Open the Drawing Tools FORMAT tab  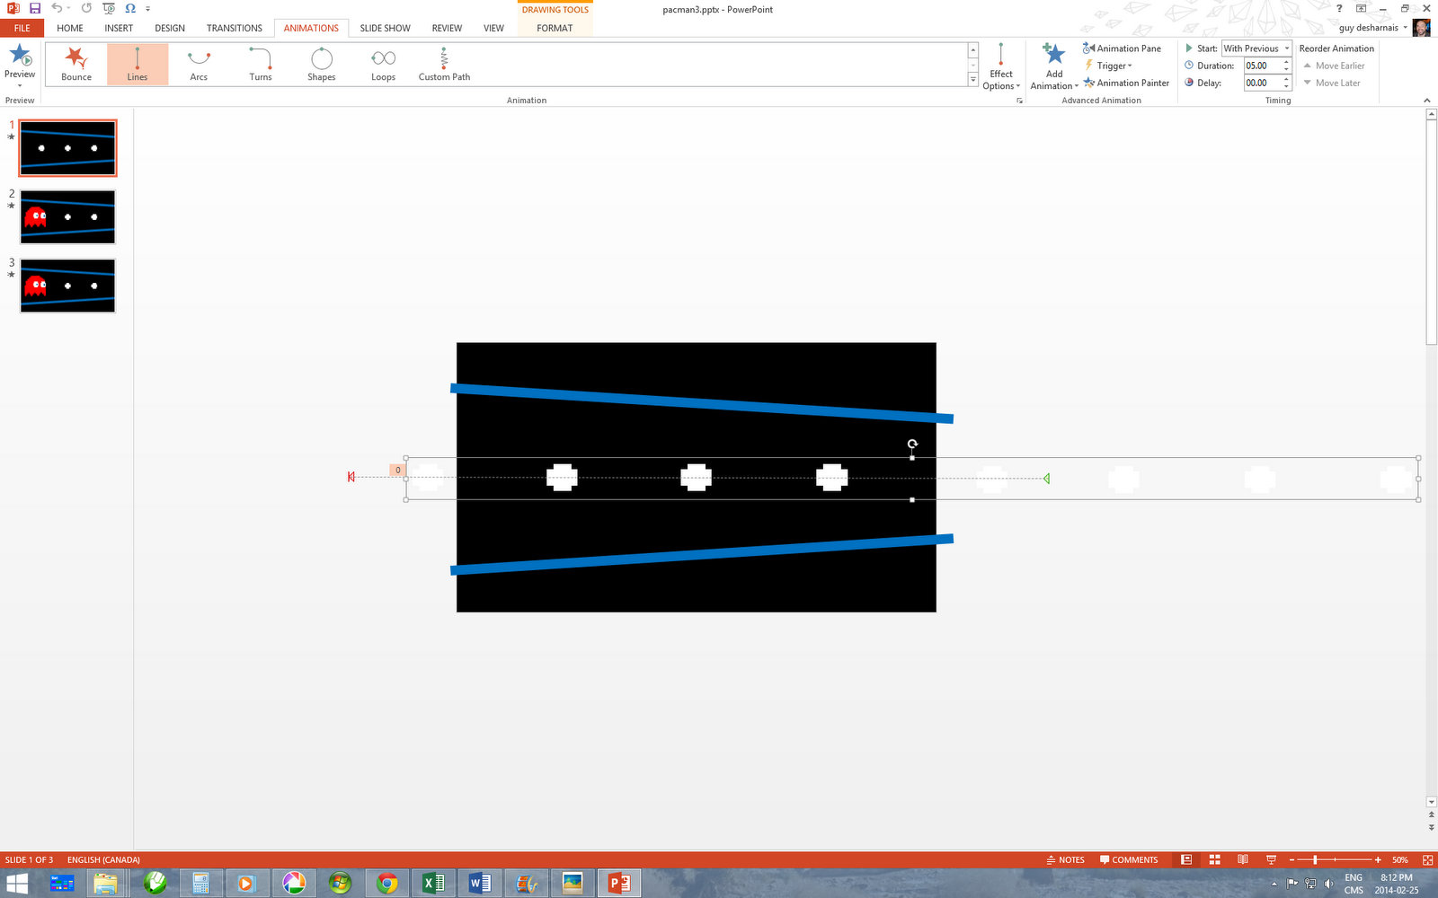[x=555, y=28]
